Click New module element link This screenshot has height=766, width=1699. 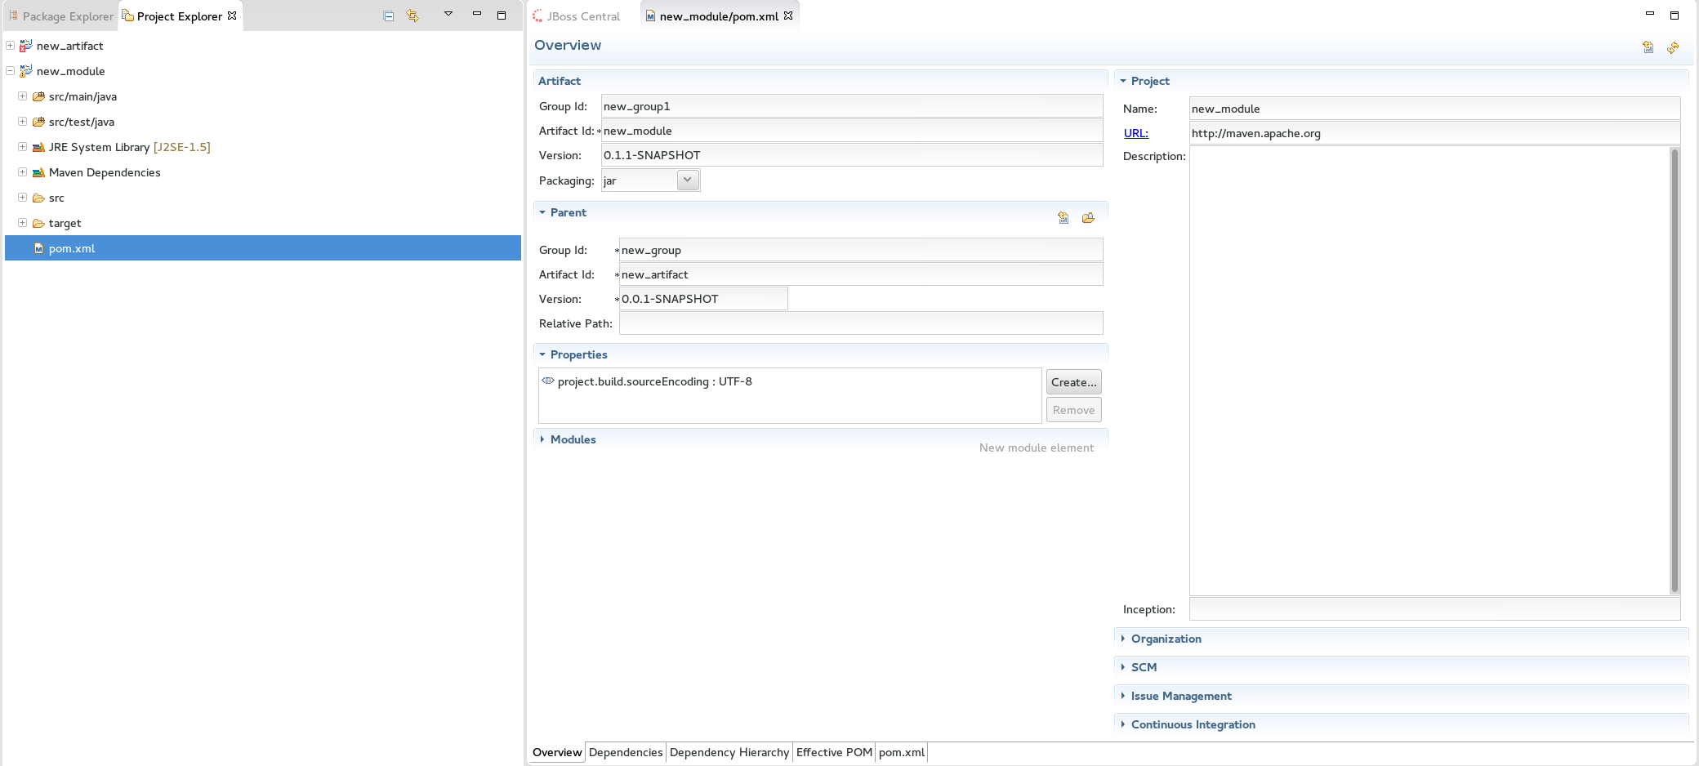[1036, 448]
